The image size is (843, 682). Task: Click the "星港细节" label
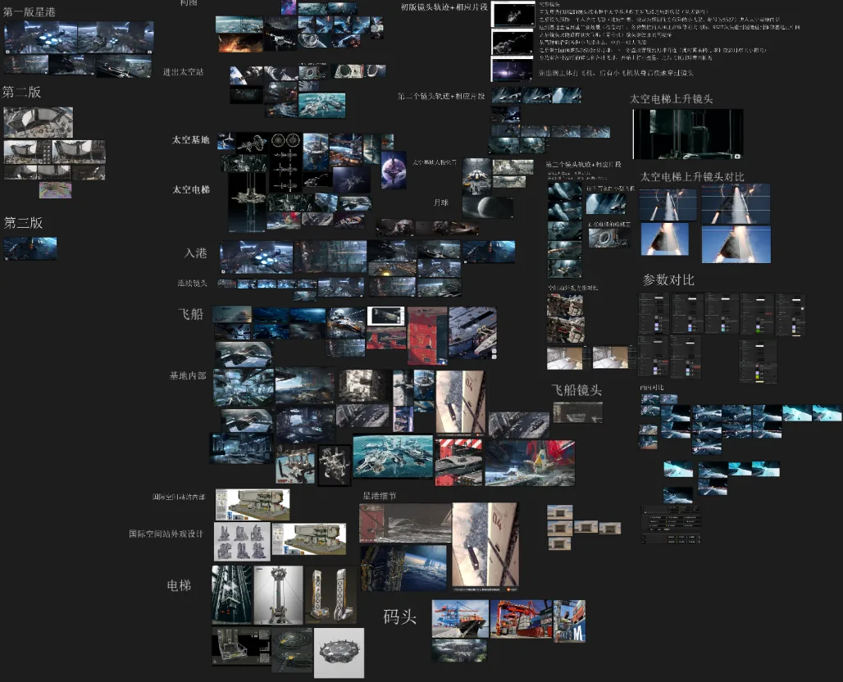pos(380,496)
